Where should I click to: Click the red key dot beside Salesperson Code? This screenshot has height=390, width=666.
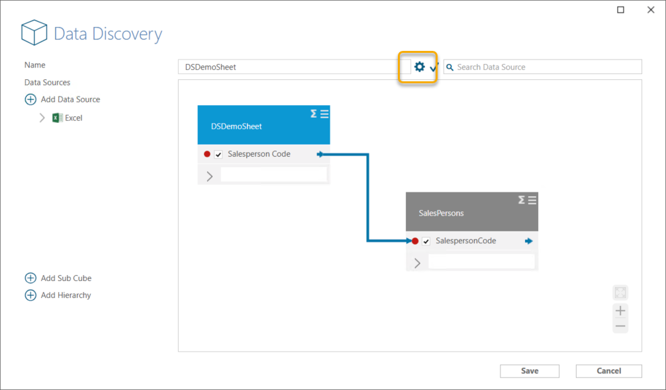pyautogui.click(x=207, y=154)
